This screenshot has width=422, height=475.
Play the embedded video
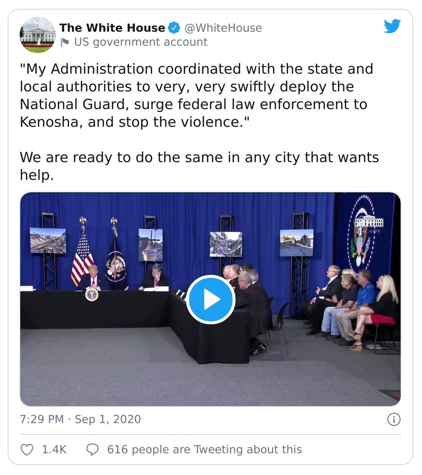click(x=210, y=299)
